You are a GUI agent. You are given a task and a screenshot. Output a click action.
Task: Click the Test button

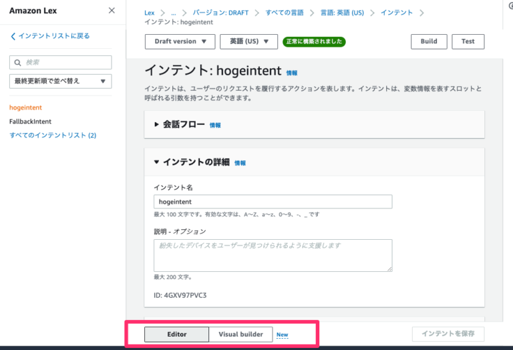[x=468, y=41]
